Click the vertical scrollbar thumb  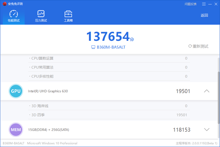click(218, 98)
